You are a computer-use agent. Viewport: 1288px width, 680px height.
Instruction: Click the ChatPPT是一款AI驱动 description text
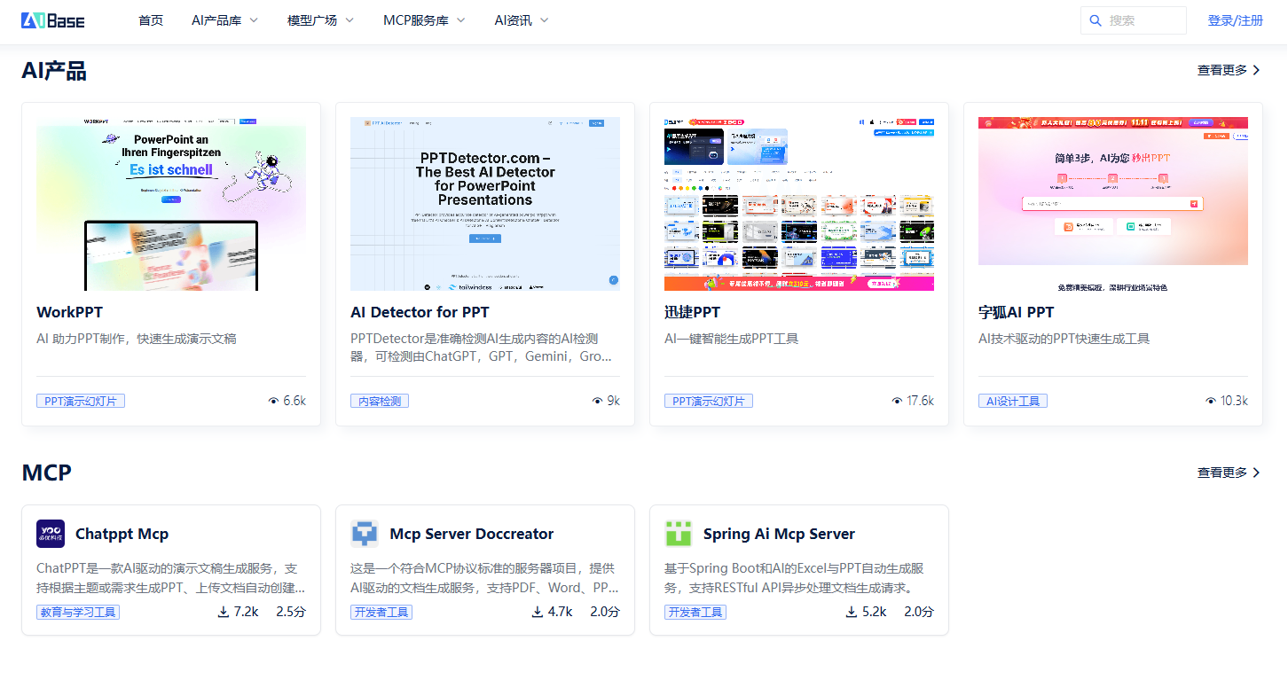tap(171, 577)
